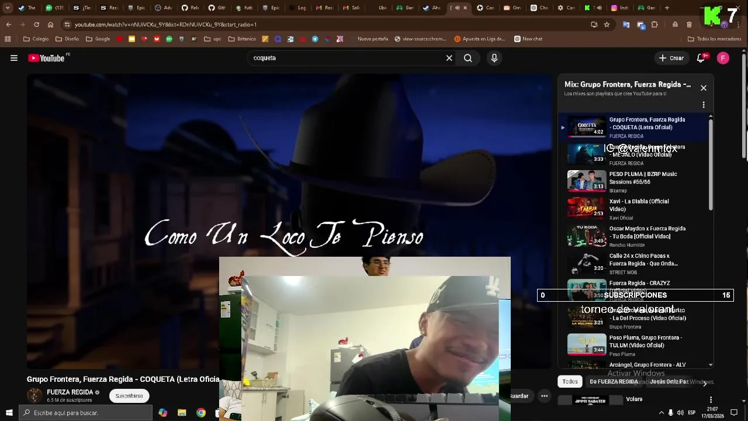Click the Windows taskbar search box
This screenshot has width=748, height=421.
click(x=85, y=413)
